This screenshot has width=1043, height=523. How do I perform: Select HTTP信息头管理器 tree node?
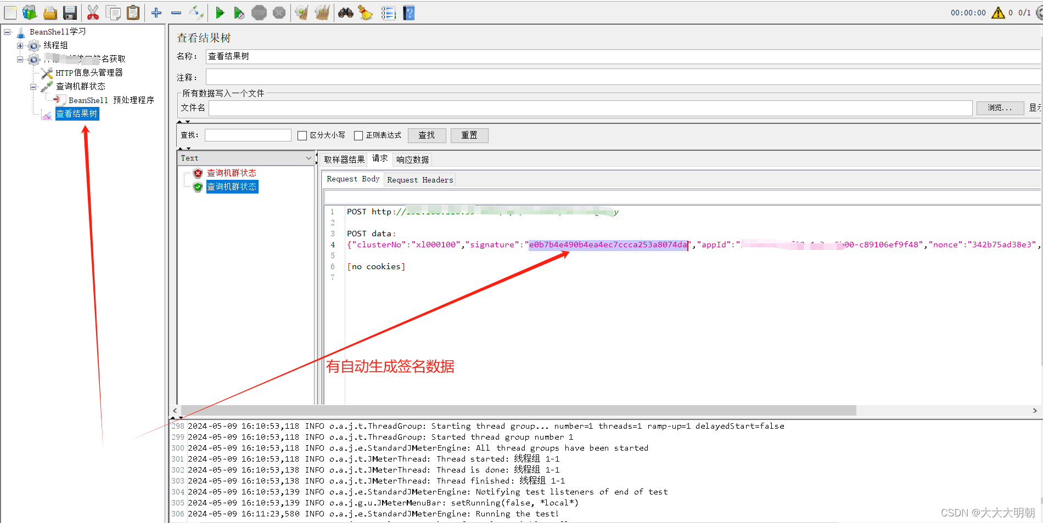tap(89, 72)
